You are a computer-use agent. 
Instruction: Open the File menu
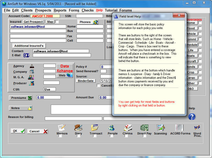click(7, 10)
